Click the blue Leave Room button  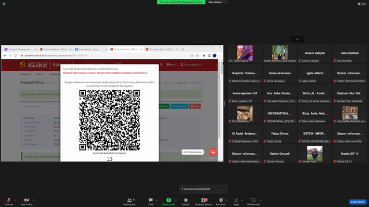357,202
